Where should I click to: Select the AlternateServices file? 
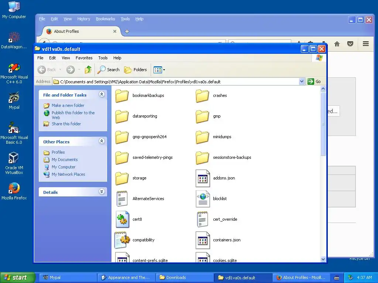140,199
